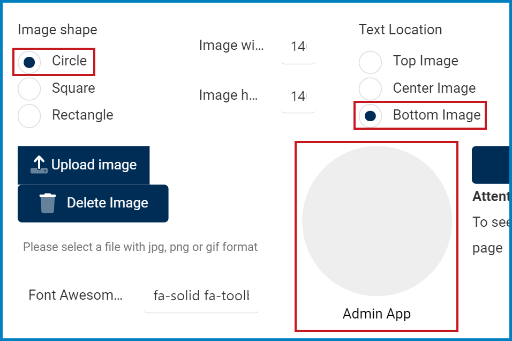Click the Text Location heading label
This screenshot has height=341, width=512.
tap(400, 30)
